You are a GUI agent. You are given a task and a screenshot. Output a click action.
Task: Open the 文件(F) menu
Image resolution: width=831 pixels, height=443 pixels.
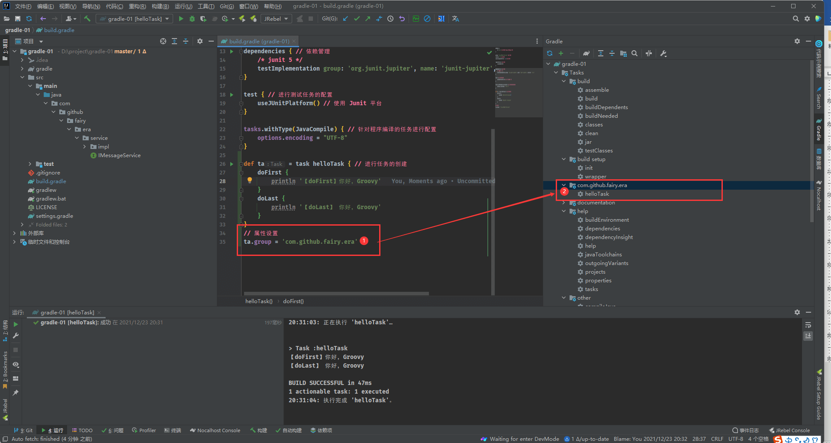coord(23,6)
